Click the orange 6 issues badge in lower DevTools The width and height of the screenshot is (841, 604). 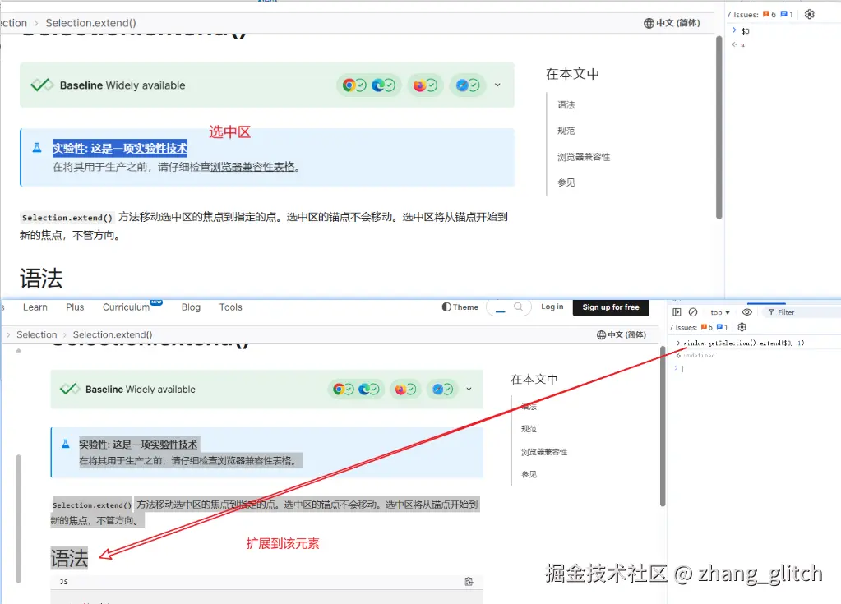coord(707,327)
